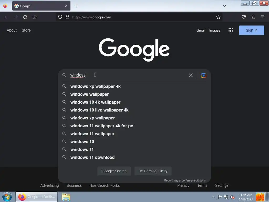Viewport: 269px width, 202px height.
Task: Open the Settings footer menu
Action: (222, 185)
